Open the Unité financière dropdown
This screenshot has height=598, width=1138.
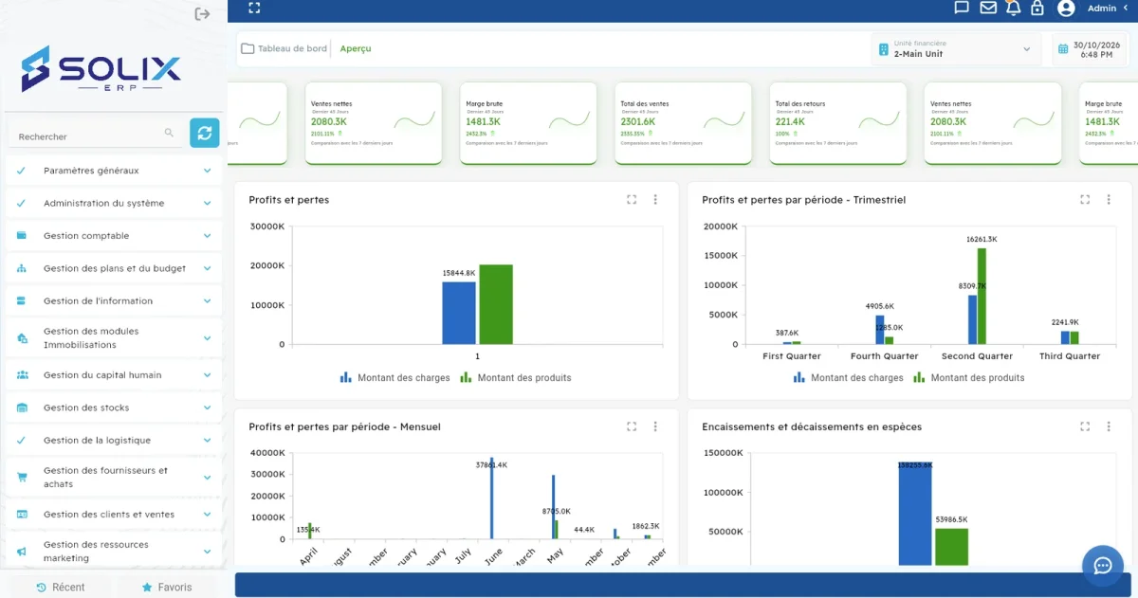(957, 48)
